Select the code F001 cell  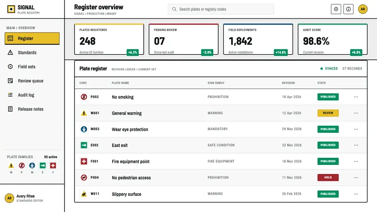[95, 161]
